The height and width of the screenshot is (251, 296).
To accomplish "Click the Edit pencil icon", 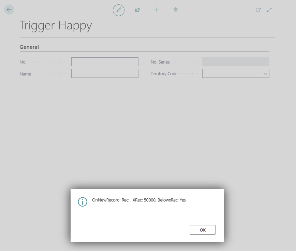I will click(118, 10).
